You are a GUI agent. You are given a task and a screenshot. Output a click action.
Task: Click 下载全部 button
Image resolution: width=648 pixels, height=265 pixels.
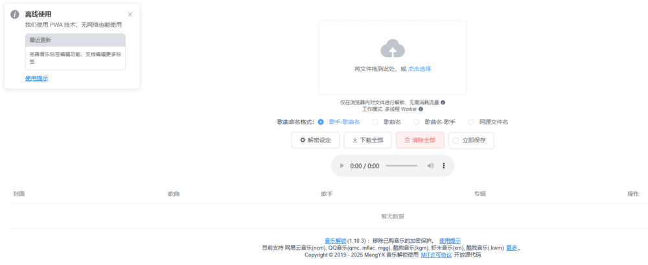click(368, 140)
